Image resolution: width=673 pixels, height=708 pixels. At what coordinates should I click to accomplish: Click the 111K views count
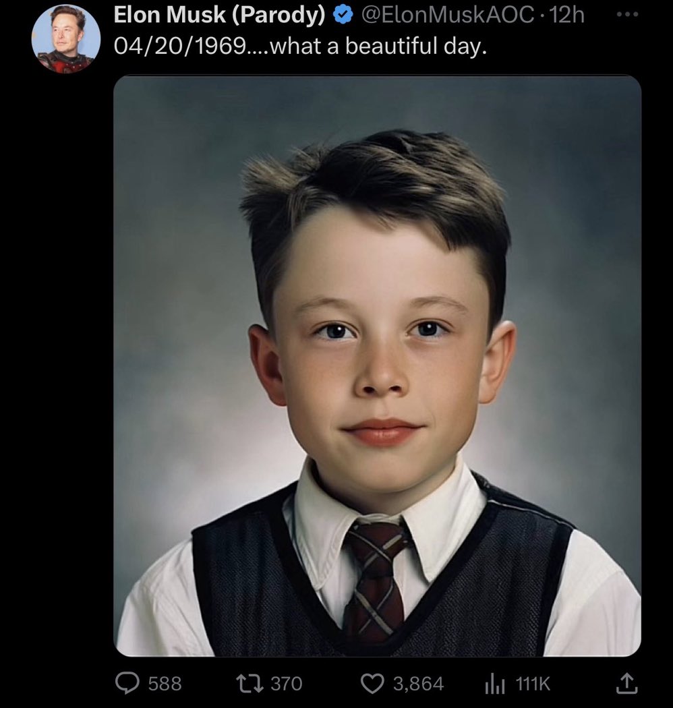pos(533,684)
